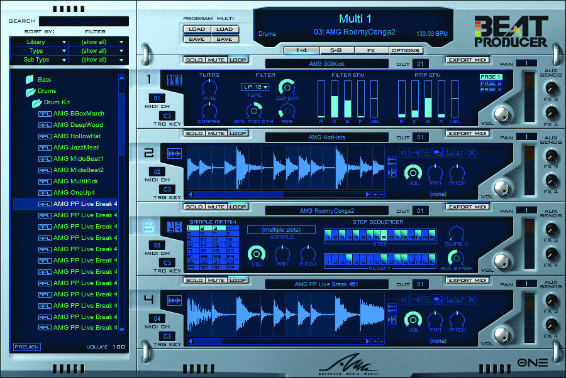Open the Type sort dropdown

[40, 51]
